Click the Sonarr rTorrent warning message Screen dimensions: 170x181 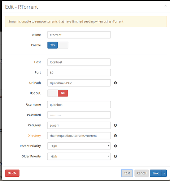(x=86, y=21)
